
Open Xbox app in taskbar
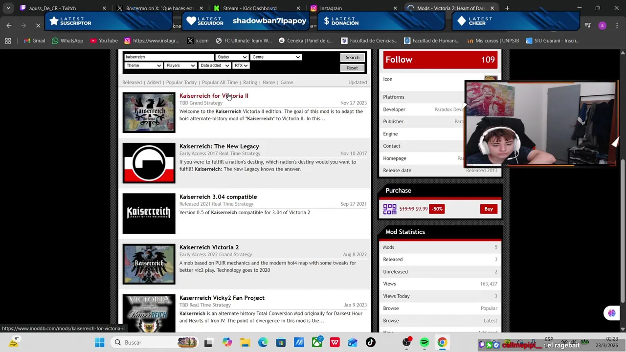point(317,343)
